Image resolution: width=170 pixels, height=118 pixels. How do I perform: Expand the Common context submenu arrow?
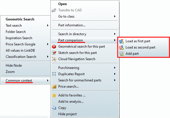coord(48,81)
